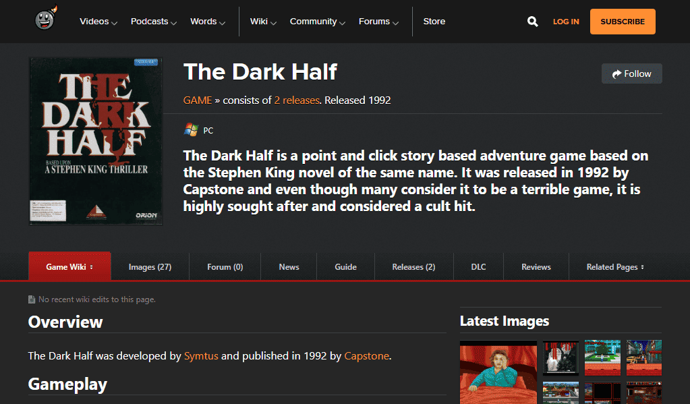Expand the Related Pages tab menu
The width and height of the screenshot is (690, 404).
click(x=615, y=267)
